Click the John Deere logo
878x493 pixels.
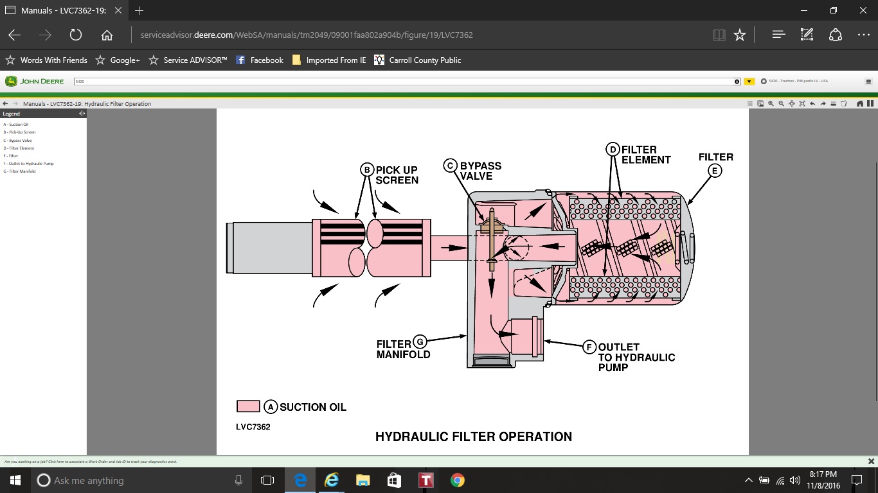(x=35, y=82)
